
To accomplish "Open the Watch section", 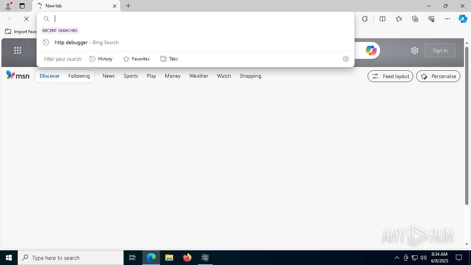I will point(224,76).
